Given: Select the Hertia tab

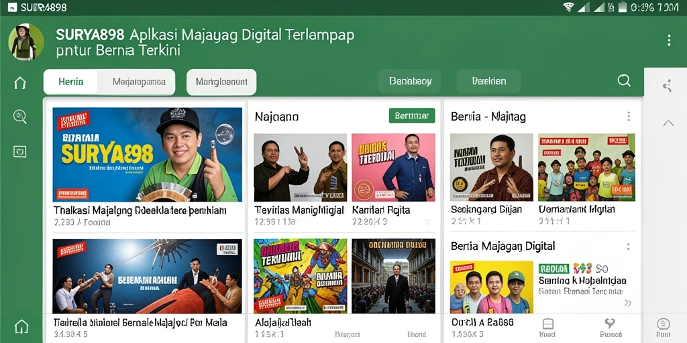Looking at the screenshot, I should [71, 82].
